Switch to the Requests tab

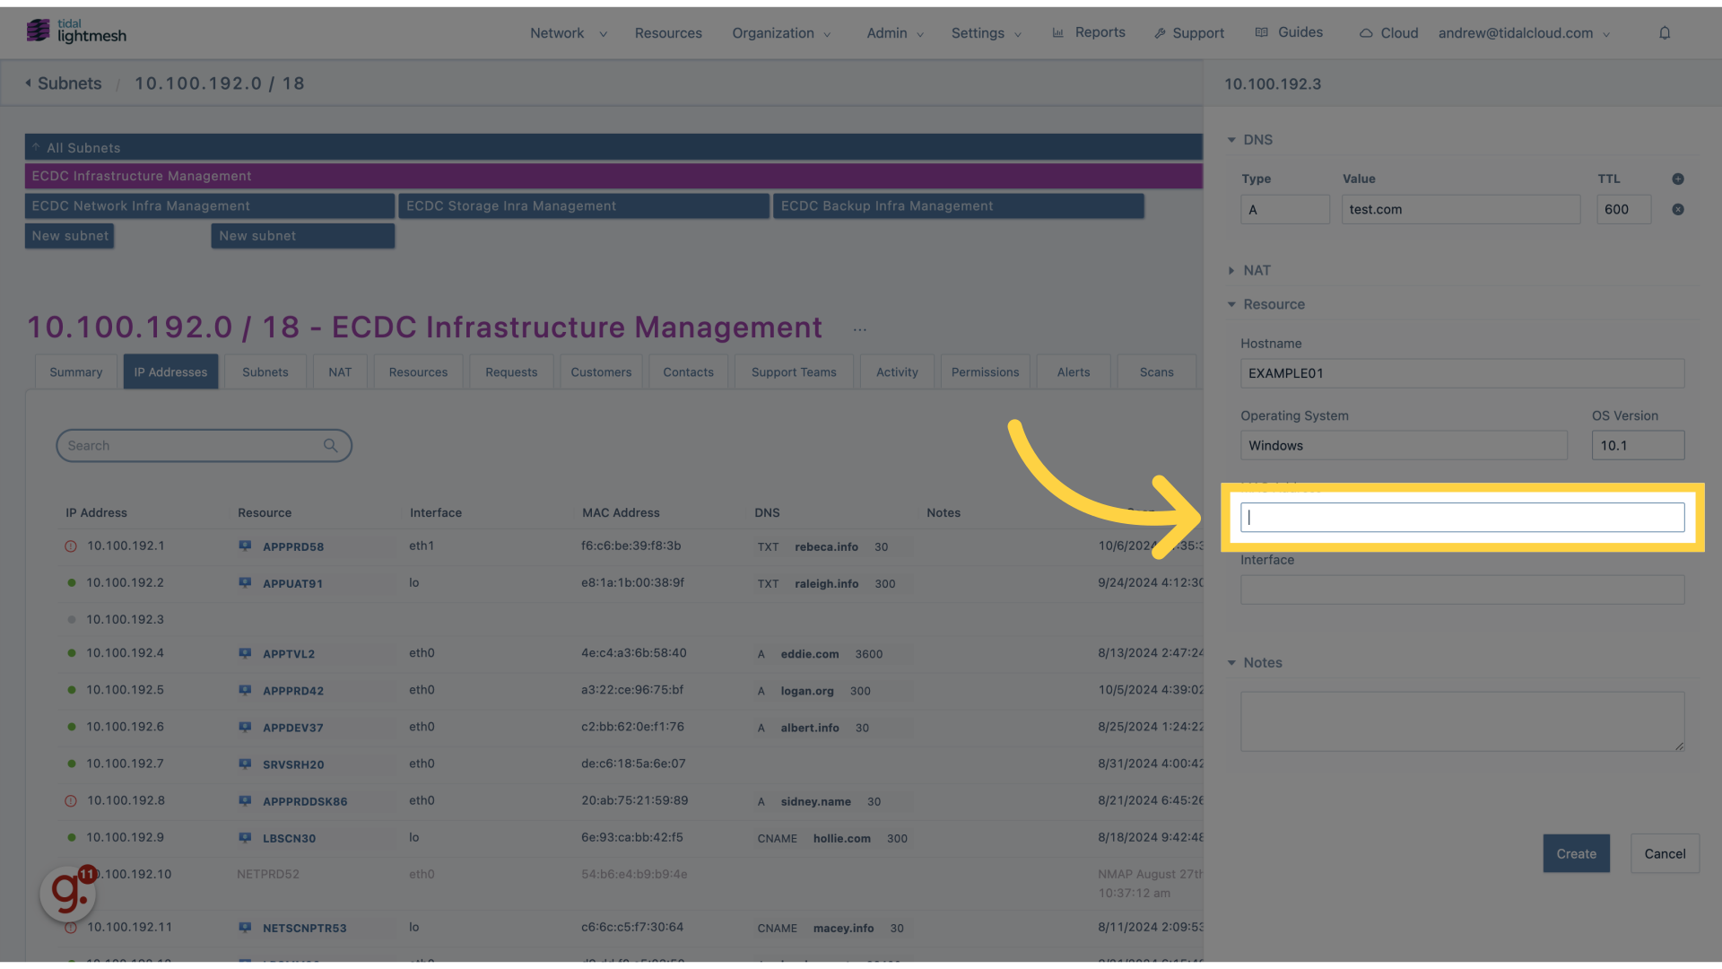point(511,371)
